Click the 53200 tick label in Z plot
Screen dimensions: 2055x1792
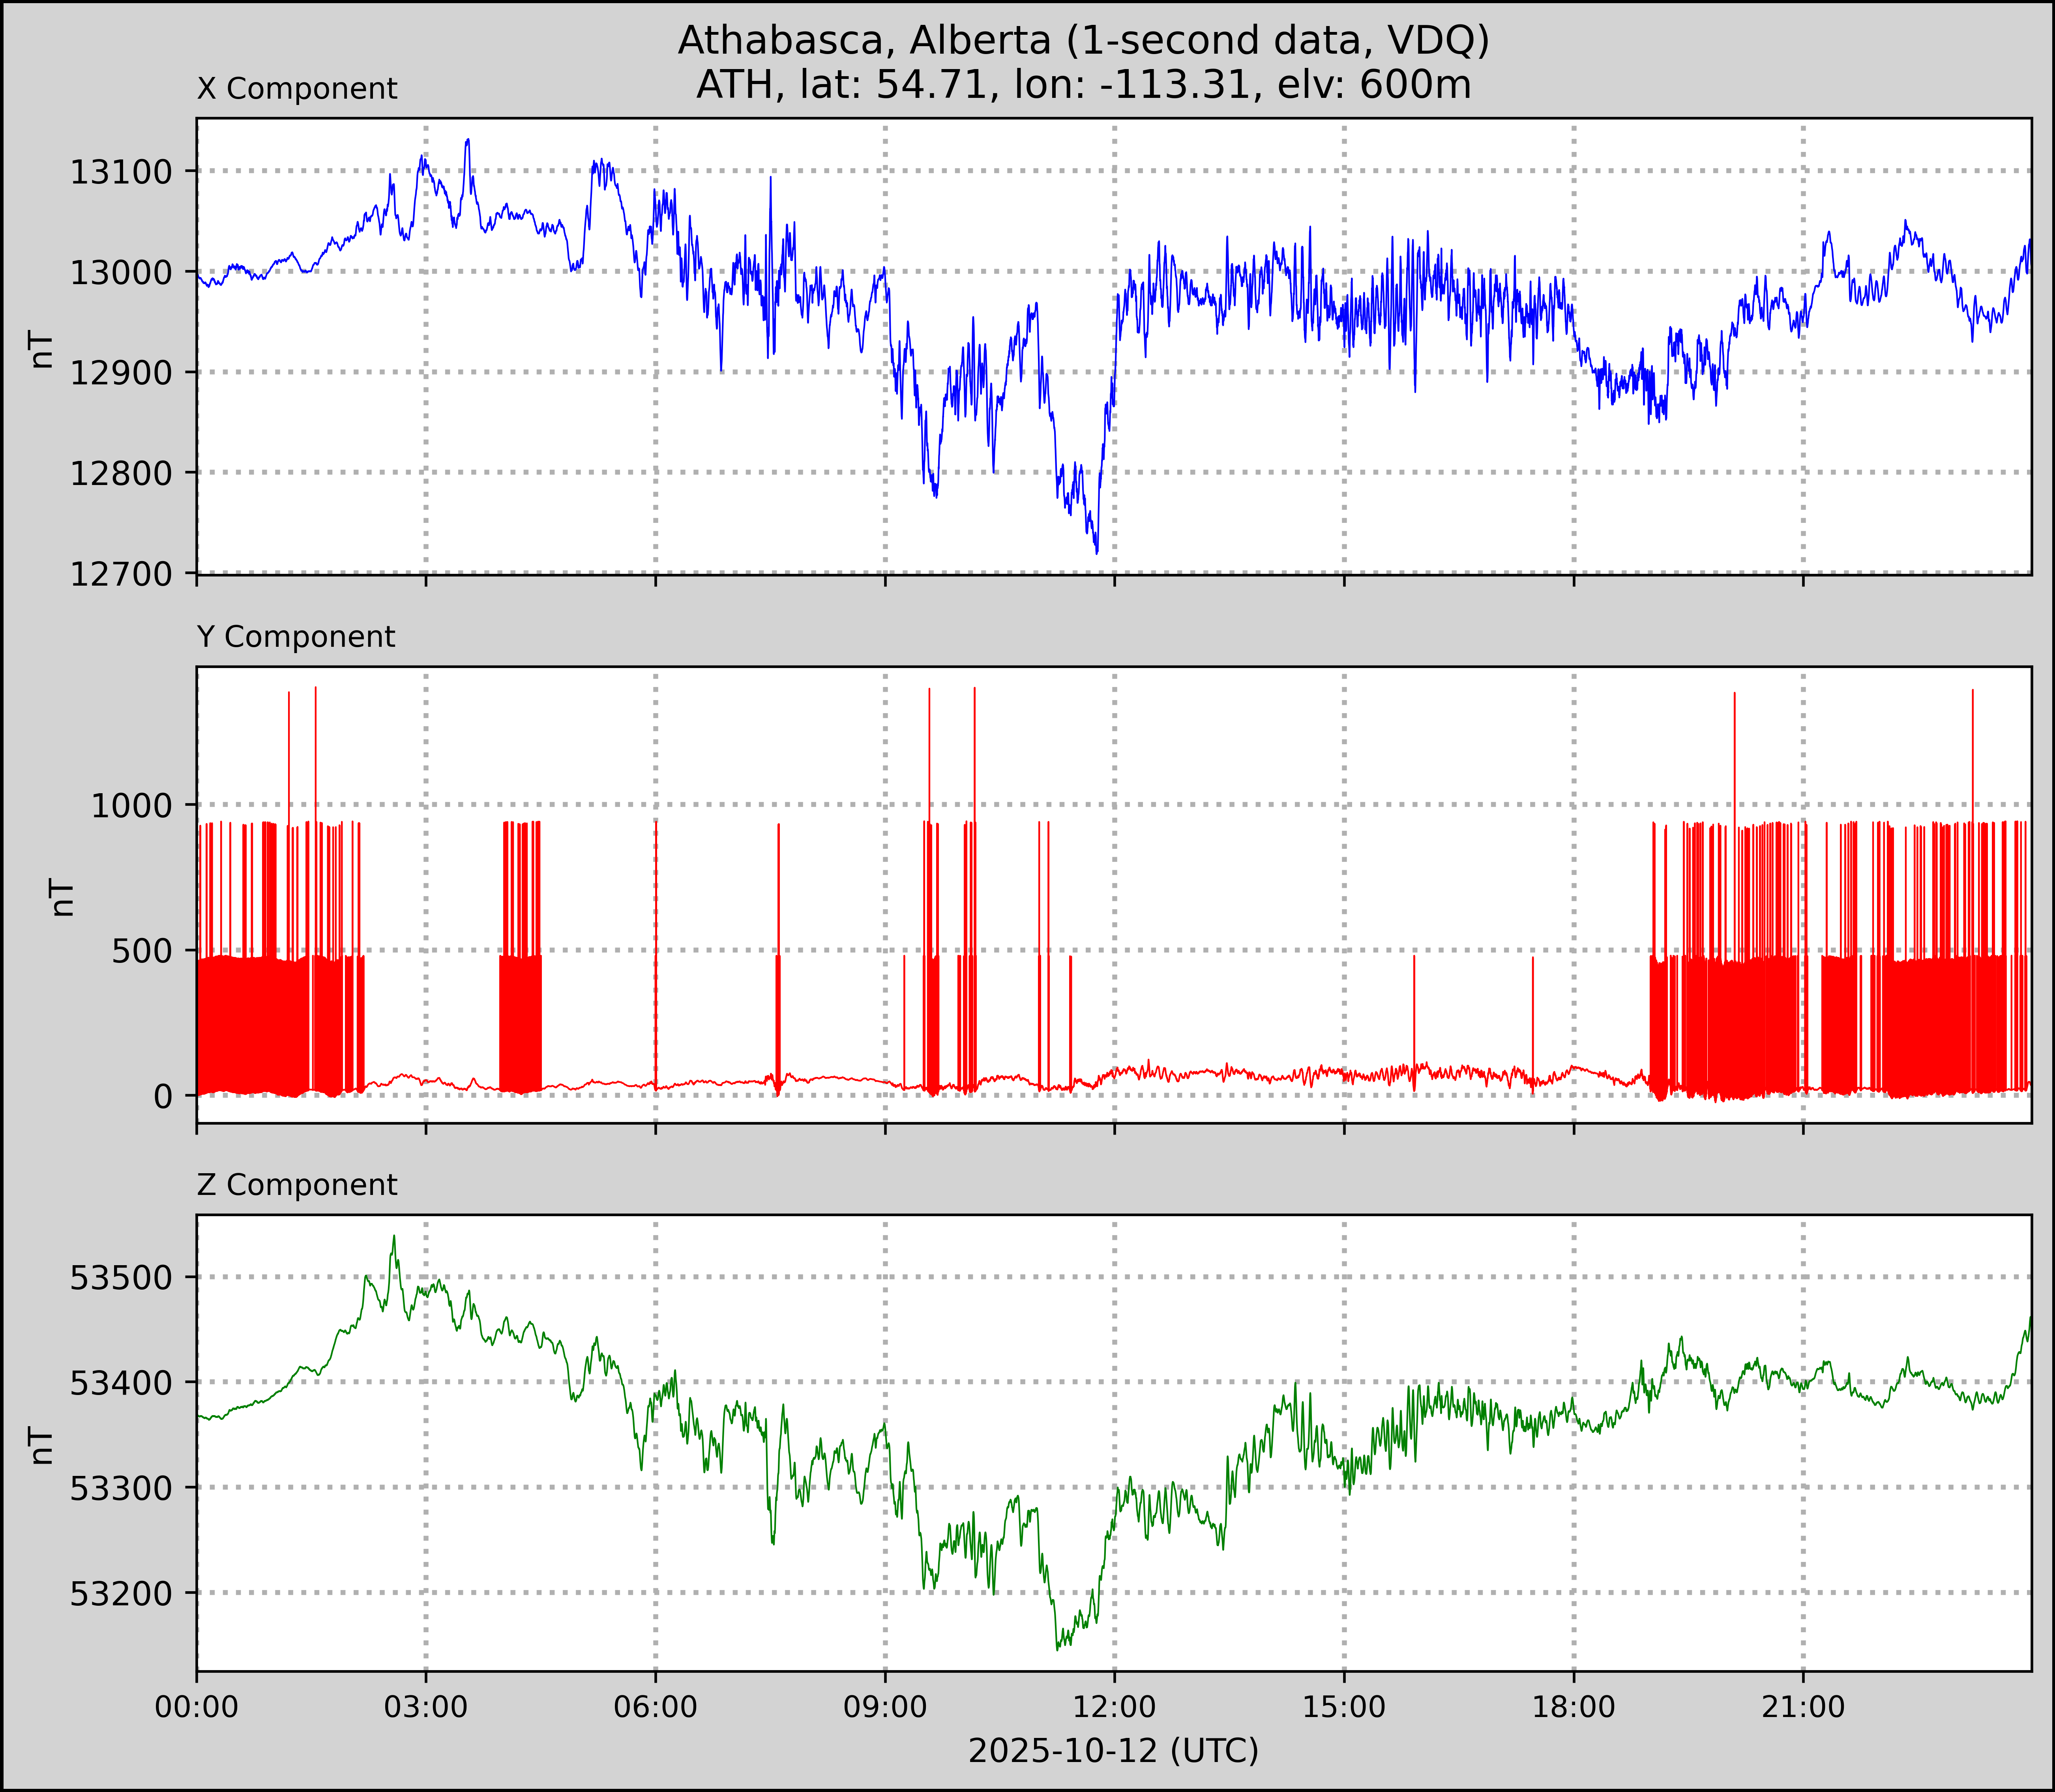120,1594
